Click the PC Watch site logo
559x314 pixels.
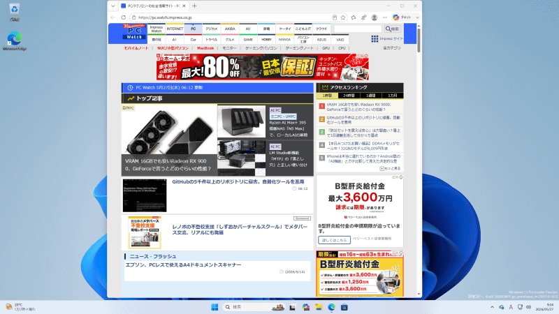(x=133, y=32)
